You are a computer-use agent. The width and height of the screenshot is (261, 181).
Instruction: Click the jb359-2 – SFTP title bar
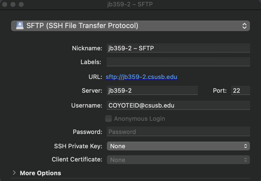point(130,4)
